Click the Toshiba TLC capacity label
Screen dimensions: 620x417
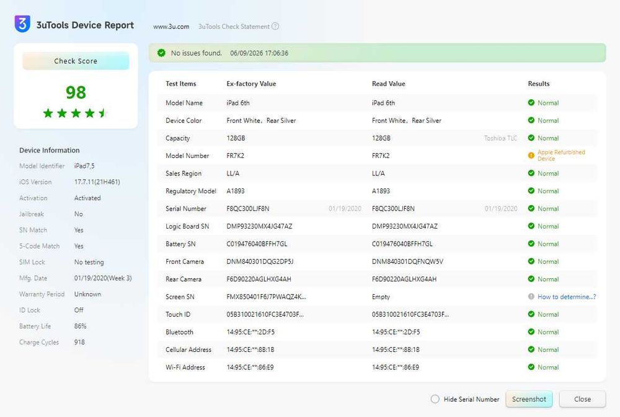click(x=500, y=138)
